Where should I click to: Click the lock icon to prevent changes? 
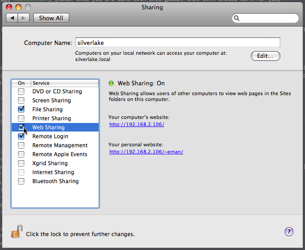(17, 231)
